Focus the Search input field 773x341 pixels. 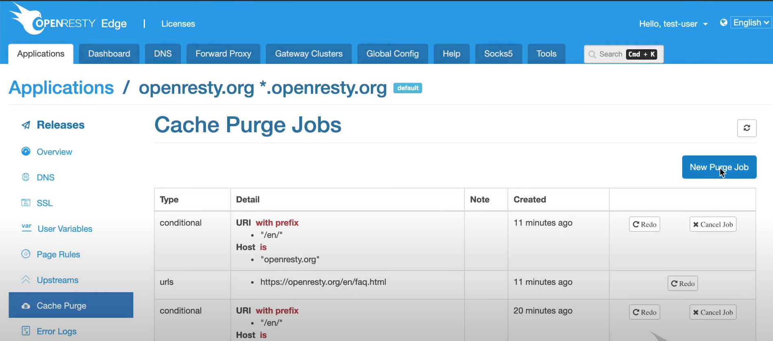pos(624,54)
